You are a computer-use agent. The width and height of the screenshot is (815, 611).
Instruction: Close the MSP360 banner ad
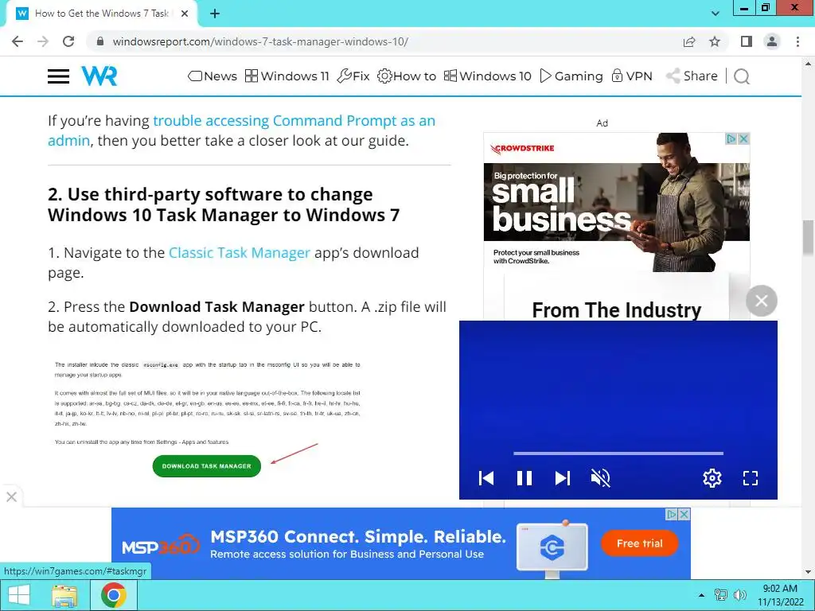coord(684,515)
